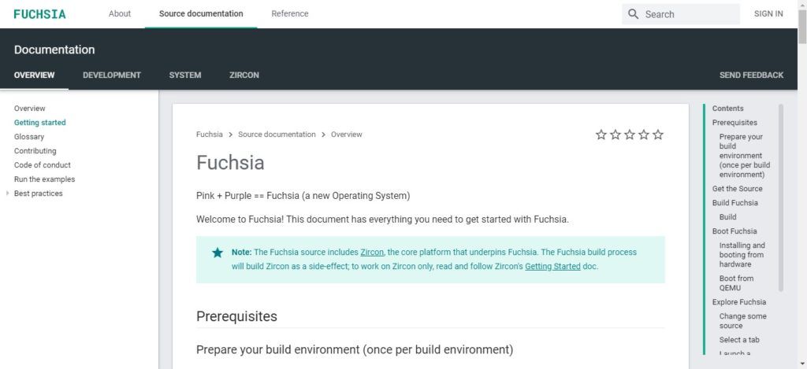
Task: Follow the Zircon link in the note
Action: 372,253
